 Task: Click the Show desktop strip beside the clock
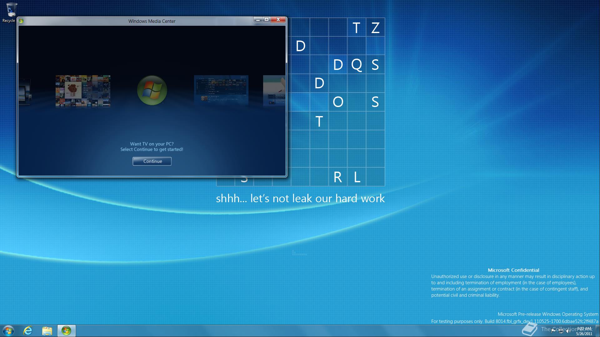pyautogui.click(x=597, y=331)
